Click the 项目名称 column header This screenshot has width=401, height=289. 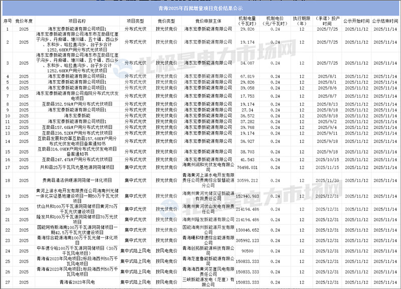click(x=77, y=21)
